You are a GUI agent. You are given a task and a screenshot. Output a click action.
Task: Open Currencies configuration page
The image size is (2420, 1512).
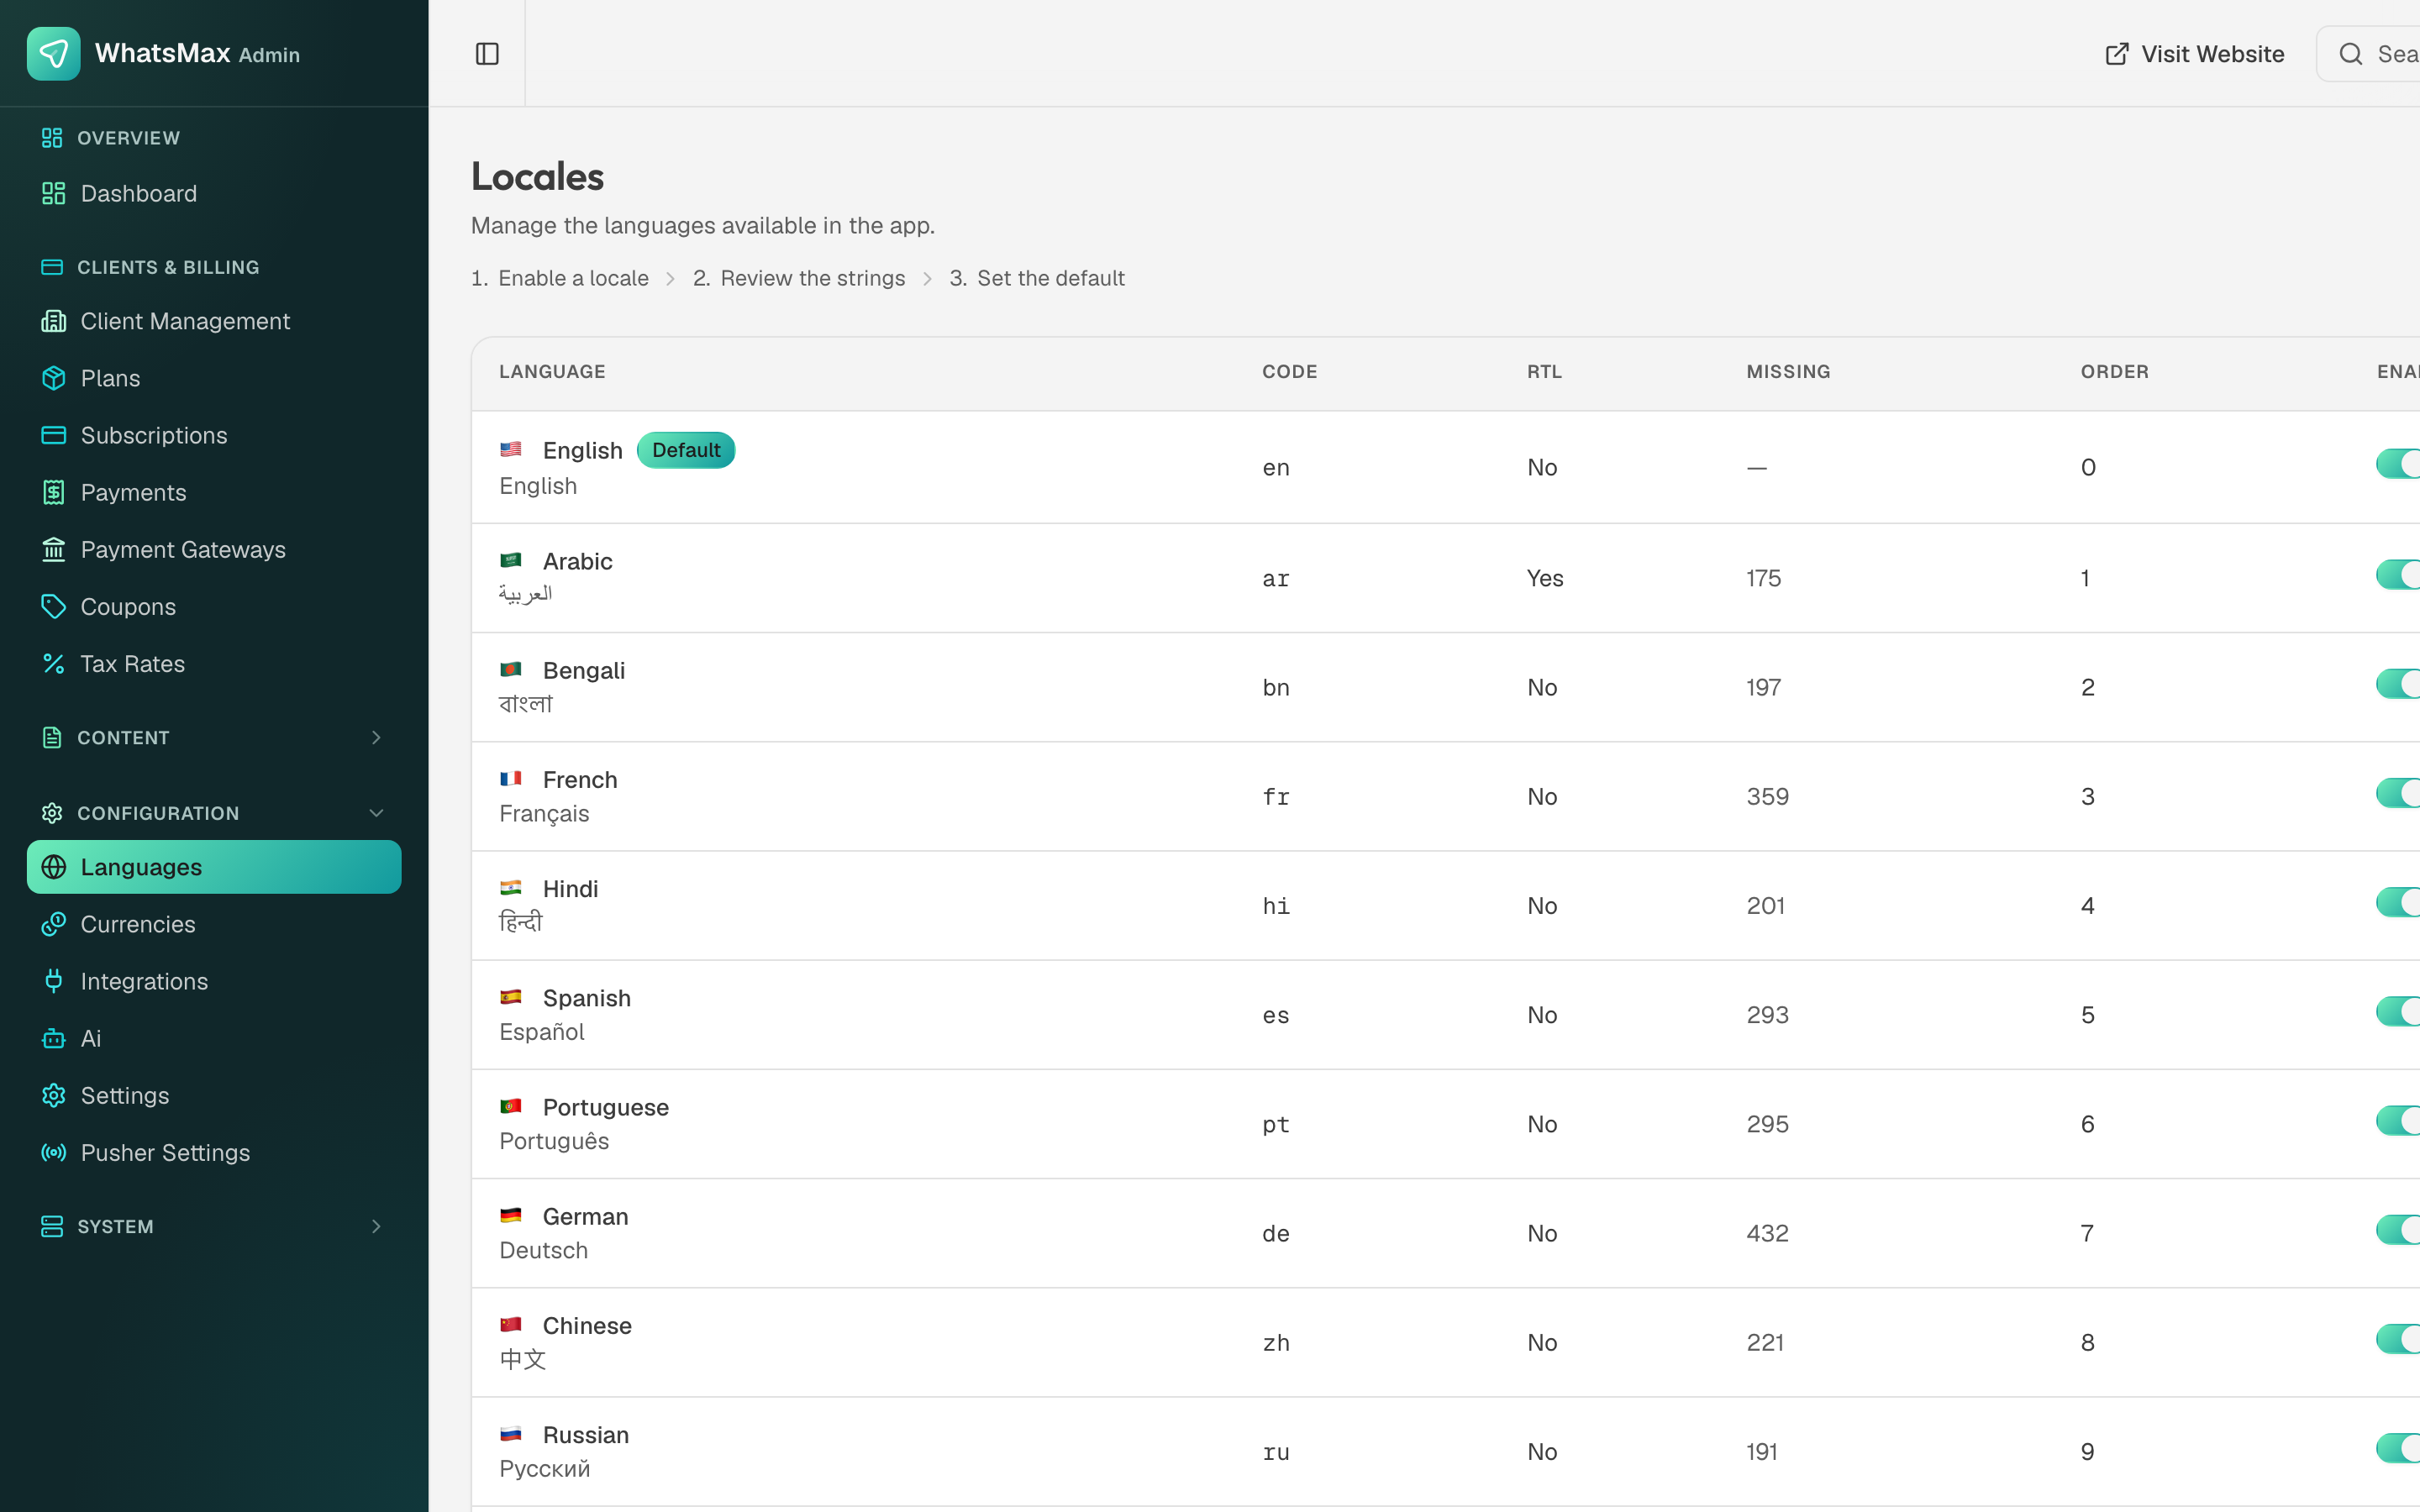click(214, 924)
